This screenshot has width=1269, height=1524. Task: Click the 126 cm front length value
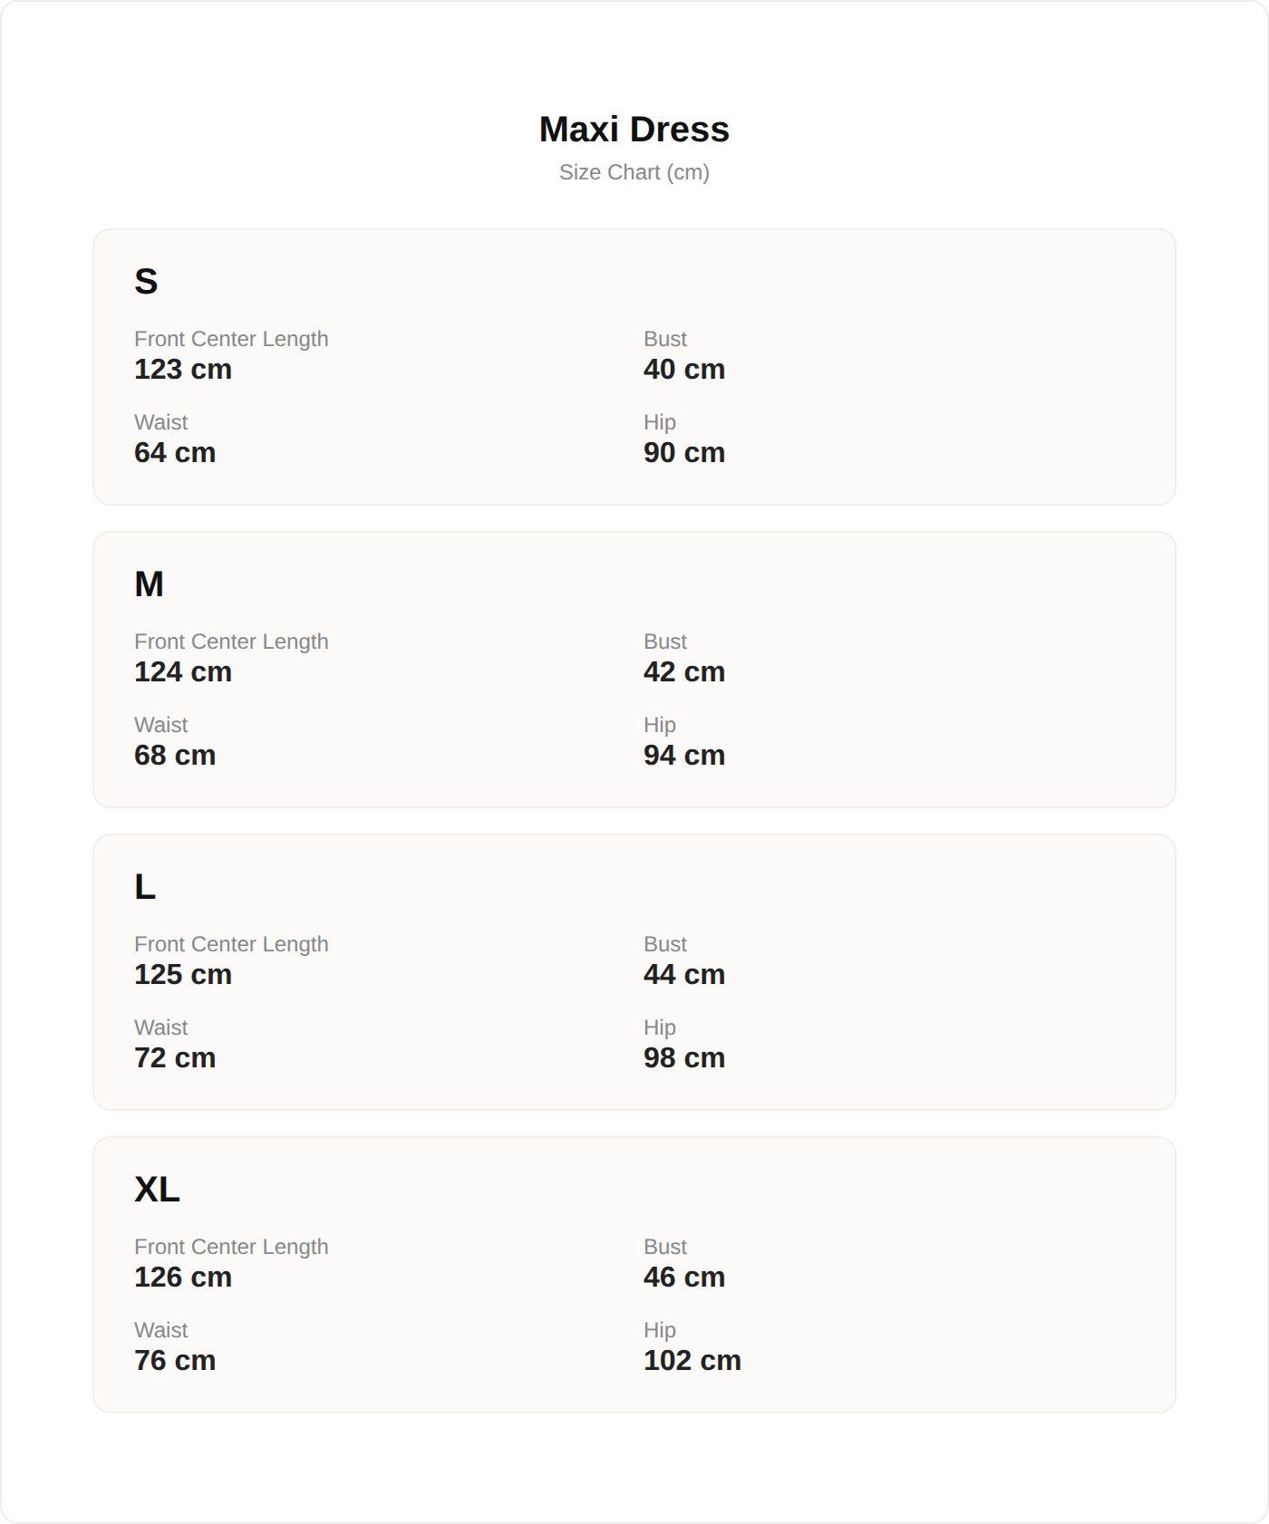pyautogui.click(x=183, y=1278)
